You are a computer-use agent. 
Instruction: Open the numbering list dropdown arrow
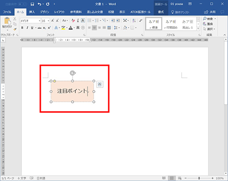click(100, 20)
